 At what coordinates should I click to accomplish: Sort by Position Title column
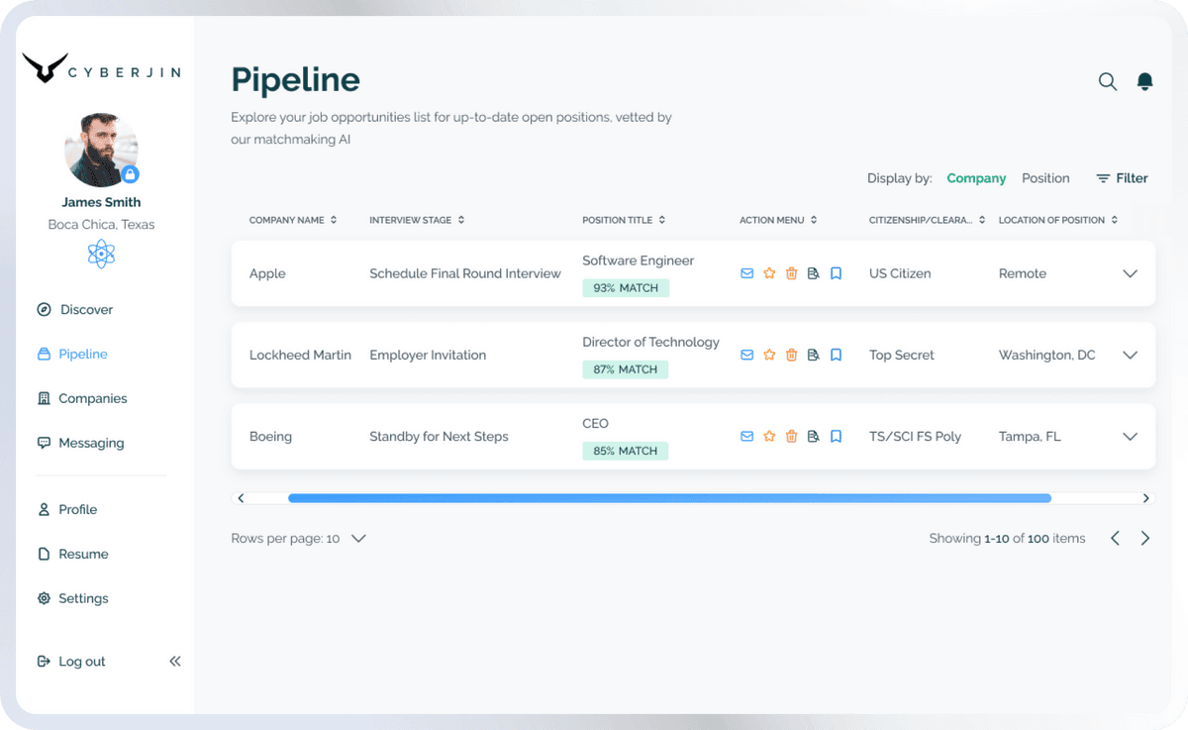coord(624,220)
